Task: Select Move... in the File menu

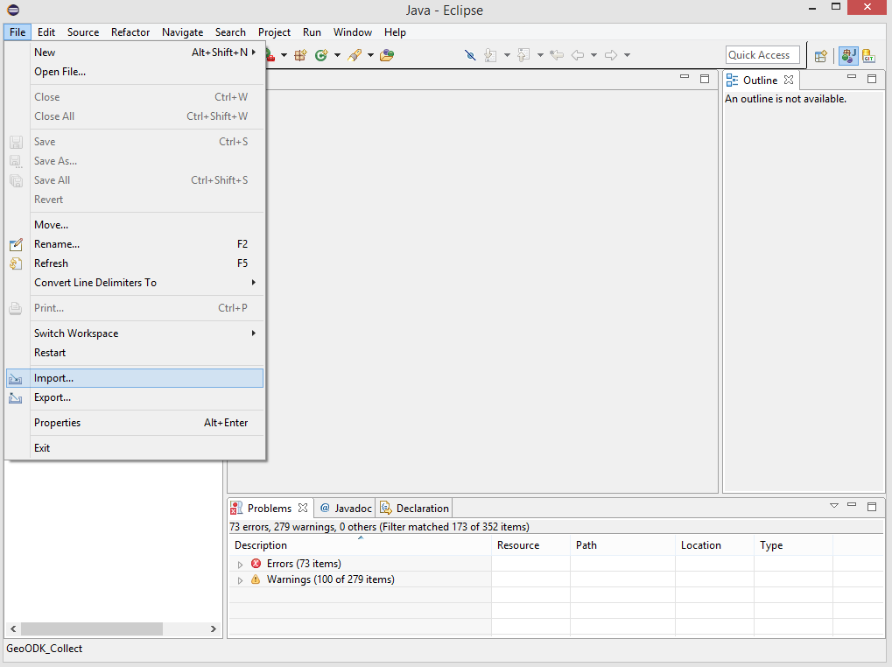Action: click(x=135, y=225)
